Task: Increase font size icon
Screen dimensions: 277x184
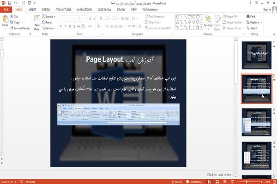Action: (90, 18)
